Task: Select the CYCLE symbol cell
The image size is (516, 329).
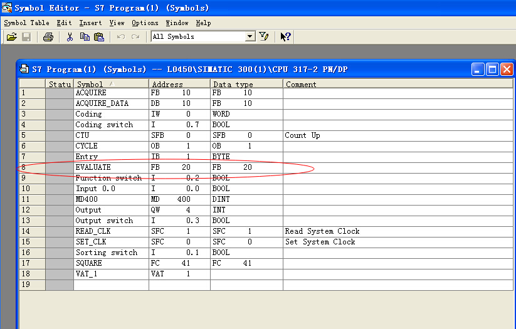Action: click(111, 146)
